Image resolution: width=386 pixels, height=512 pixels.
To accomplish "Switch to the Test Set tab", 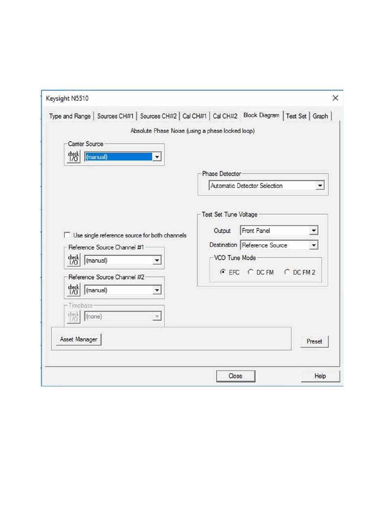I will (x=296, y=116).
